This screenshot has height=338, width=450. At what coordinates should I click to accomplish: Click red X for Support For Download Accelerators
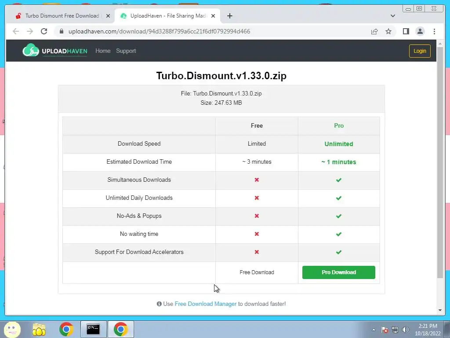tap(257, 252)
